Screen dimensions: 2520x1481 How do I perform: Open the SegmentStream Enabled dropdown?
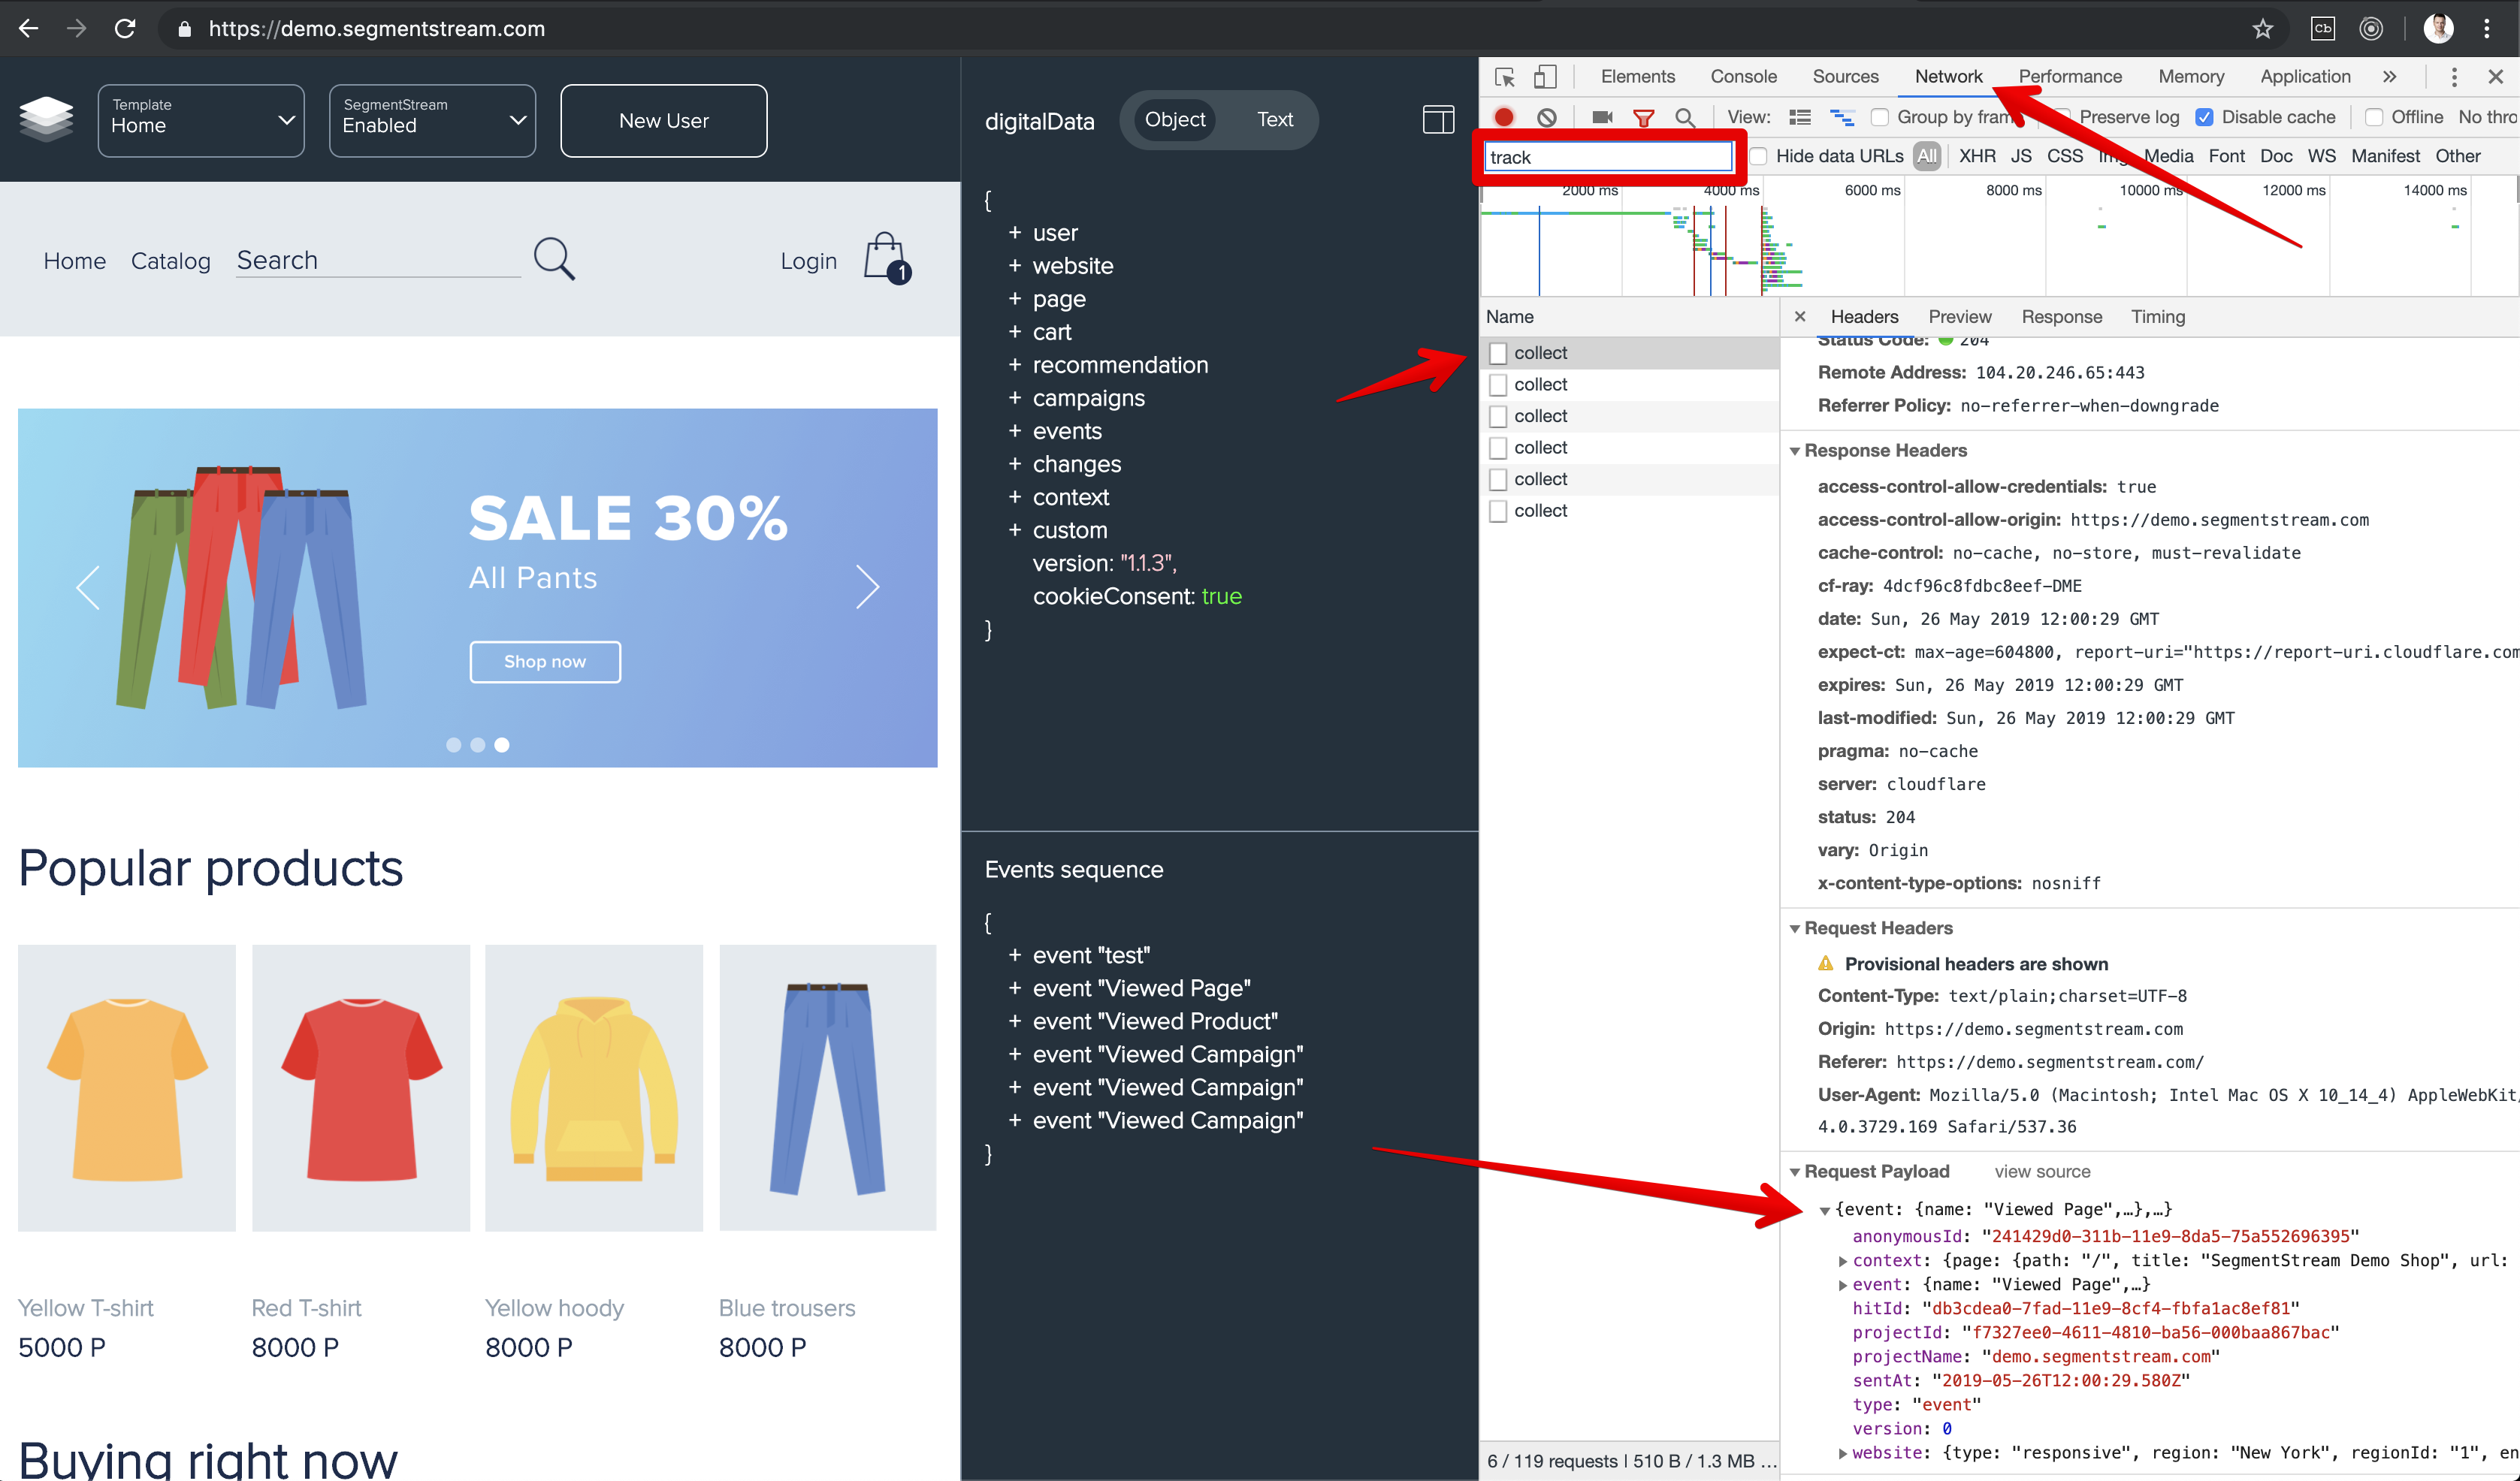tap(432, 120)
